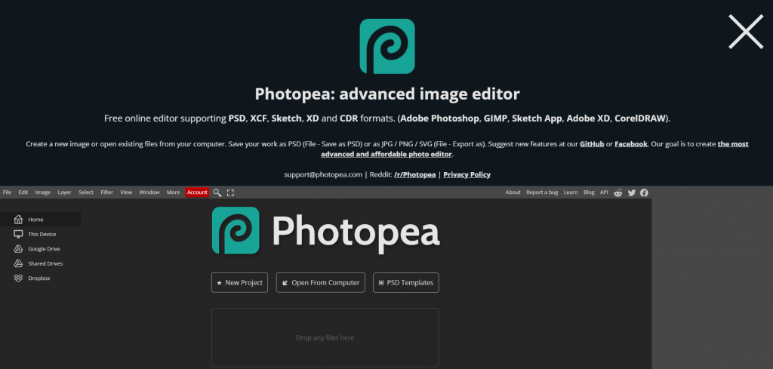This screenshot has width=773, height=369.
Task: Open Photopea's Reddit icon link
Action: [x=617, y=192]
